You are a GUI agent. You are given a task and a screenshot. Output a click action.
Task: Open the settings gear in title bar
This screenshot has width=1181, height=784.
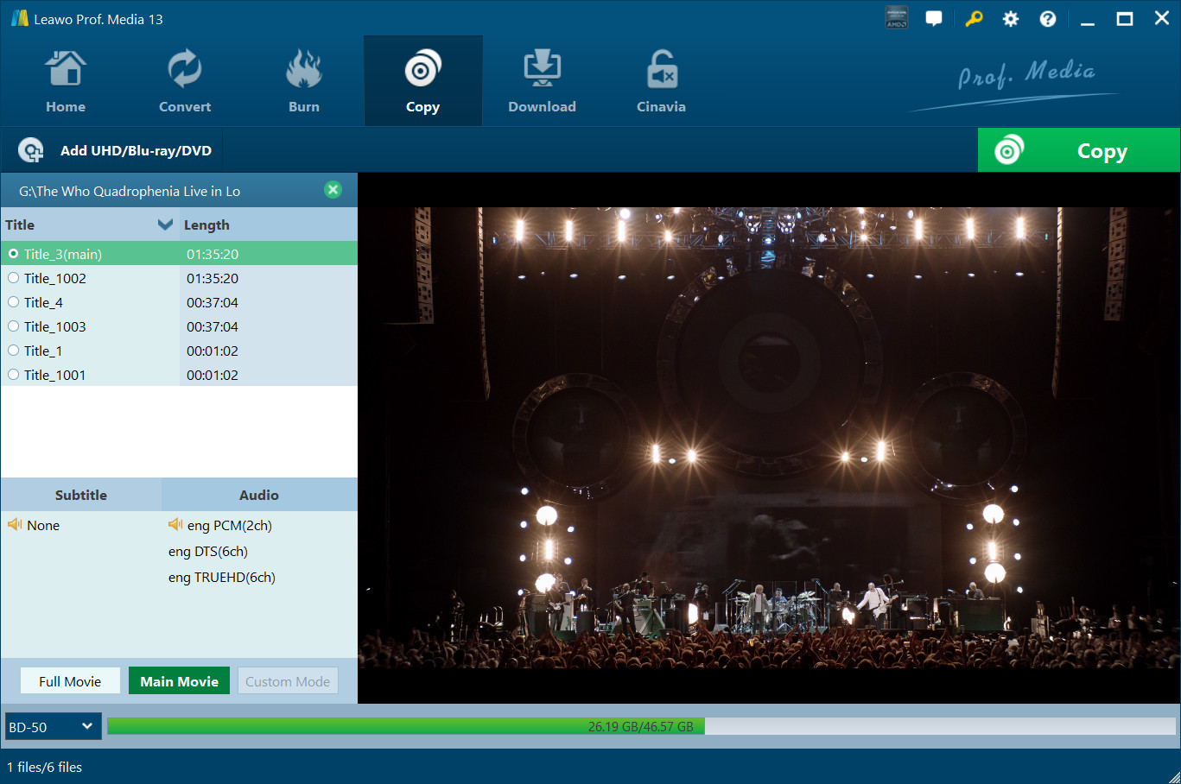tap(1010, 19)
